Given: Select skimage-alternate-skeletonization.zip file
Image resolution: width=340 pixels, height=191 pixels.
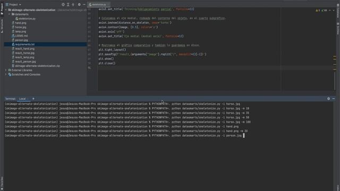Looking at the screenshot, I should pyautogui.click(x=37, y=66).
